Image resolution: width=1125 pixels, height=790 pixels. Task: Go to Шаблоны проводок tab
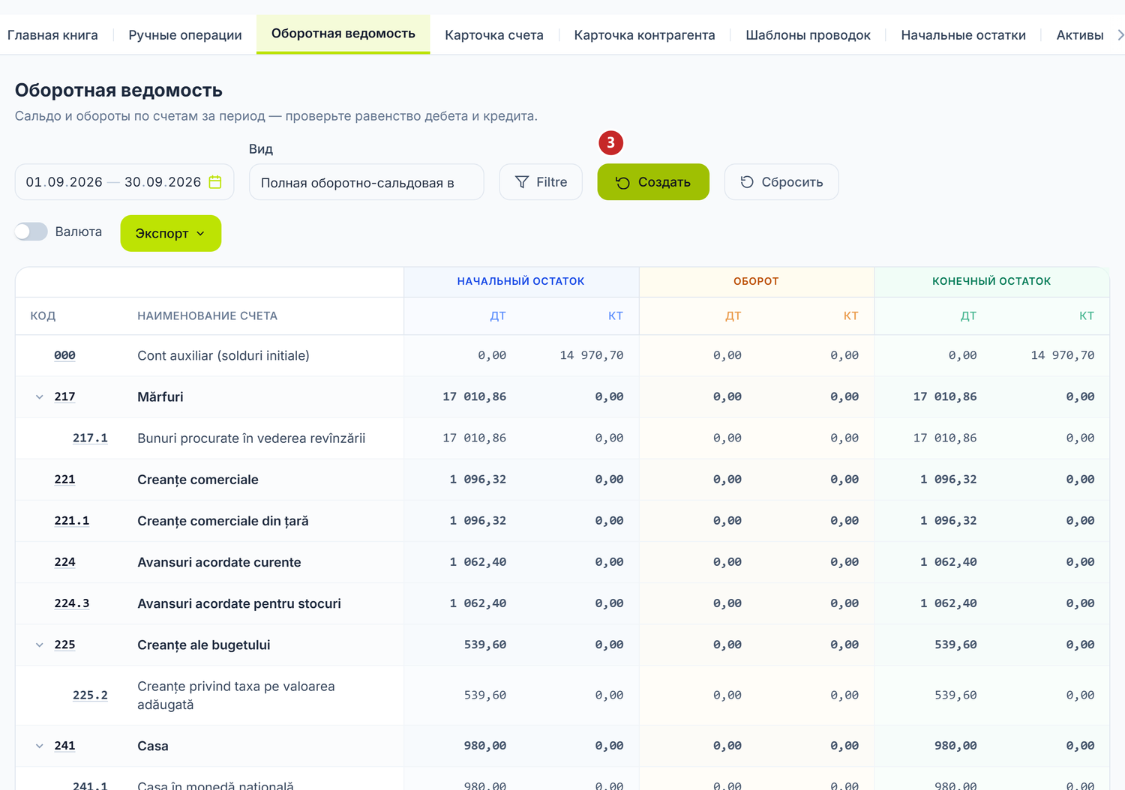(808, 35)
